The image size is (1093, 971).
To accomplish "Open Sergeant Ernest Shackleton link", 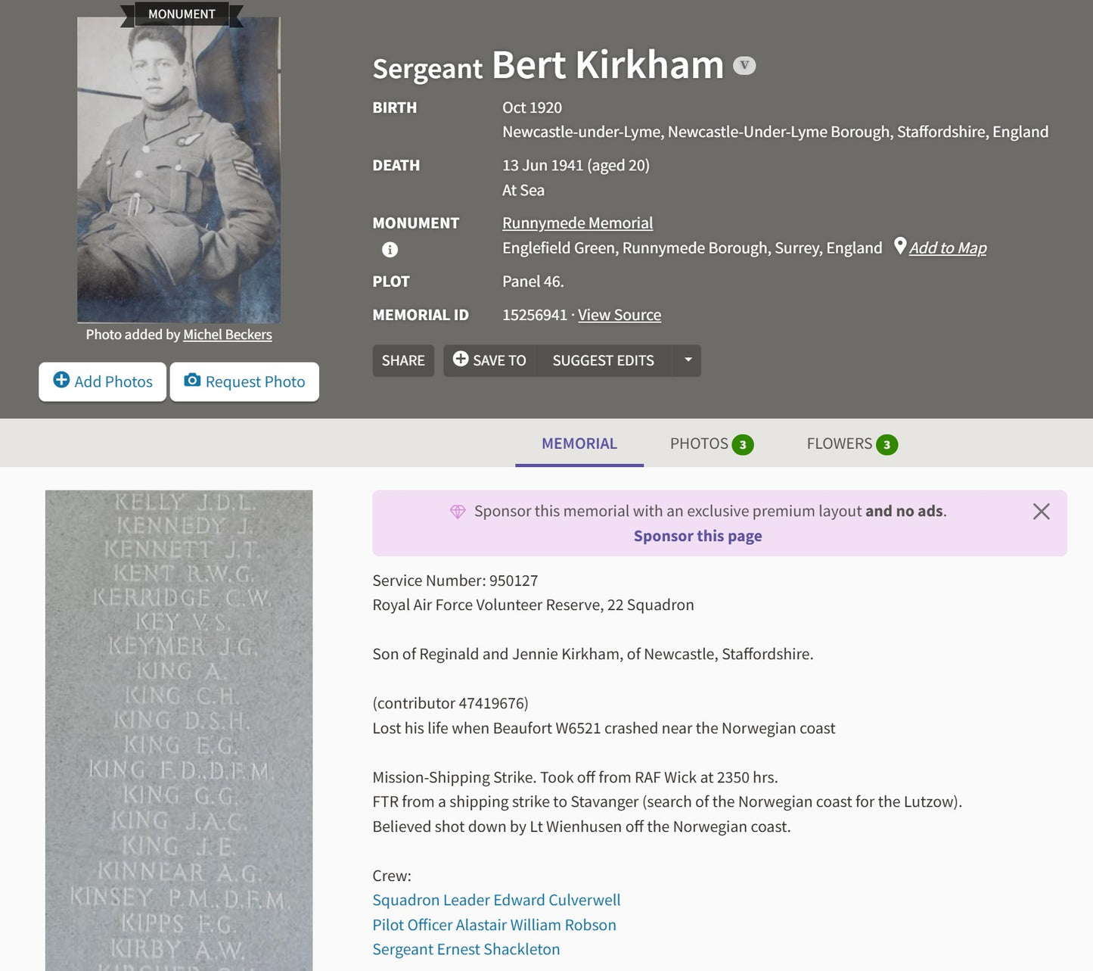I will (x=466, y=949).
